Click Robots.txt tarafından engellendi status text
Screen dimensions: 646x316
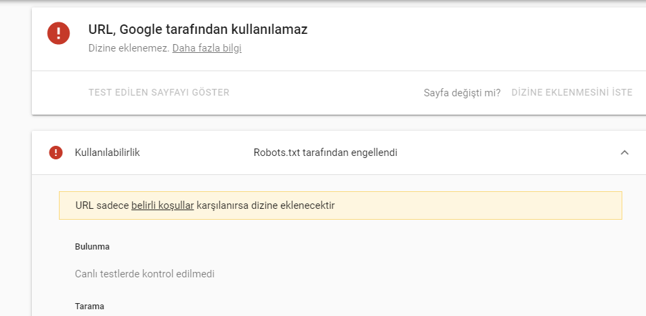326,153
